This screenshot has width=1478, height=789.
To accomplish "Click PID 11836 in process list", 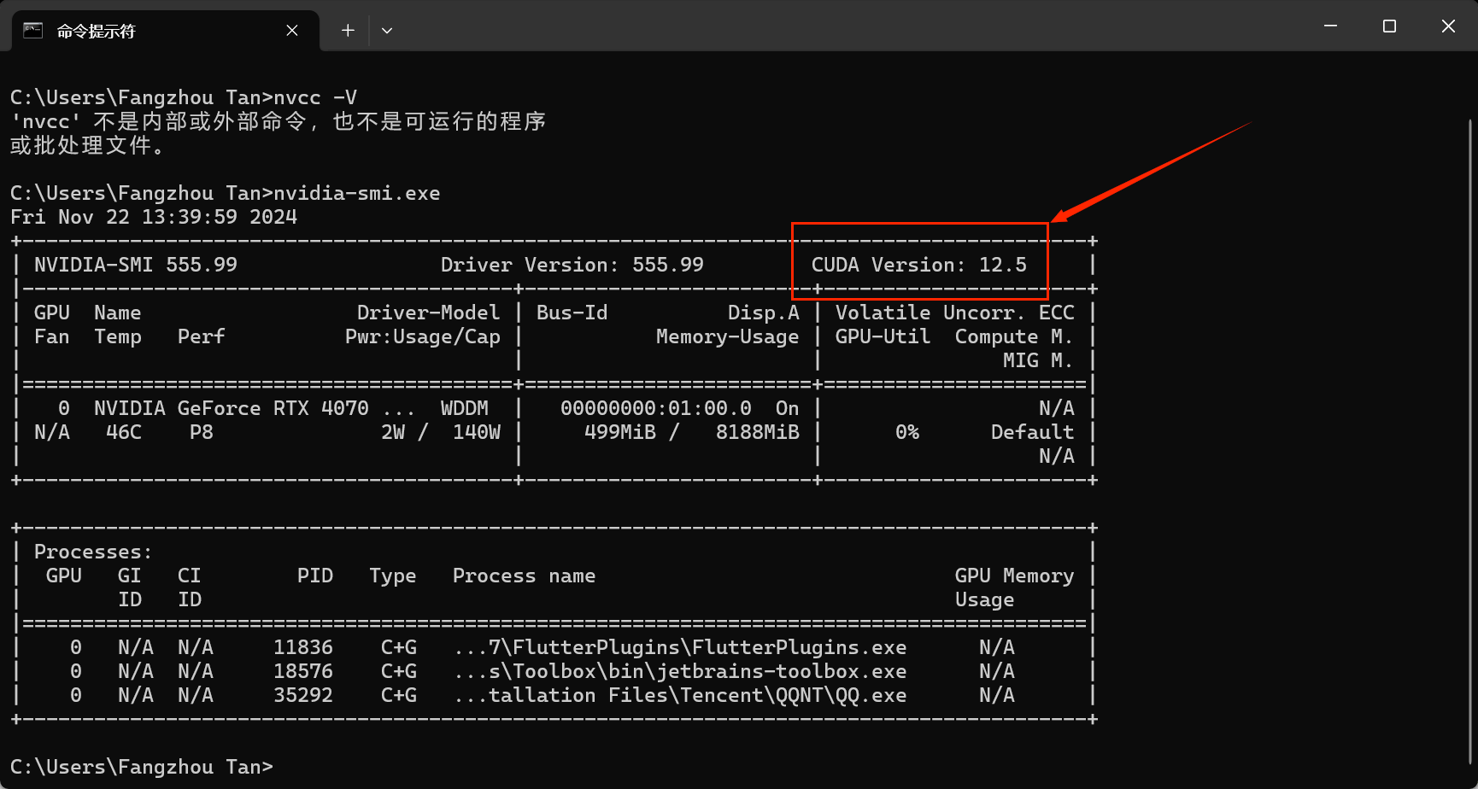I will point(303,647).
